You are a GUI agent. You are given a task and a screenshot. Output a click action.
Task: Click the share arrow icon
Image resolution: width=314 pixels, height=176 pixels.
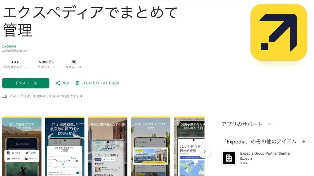click(x=58, y=83)
